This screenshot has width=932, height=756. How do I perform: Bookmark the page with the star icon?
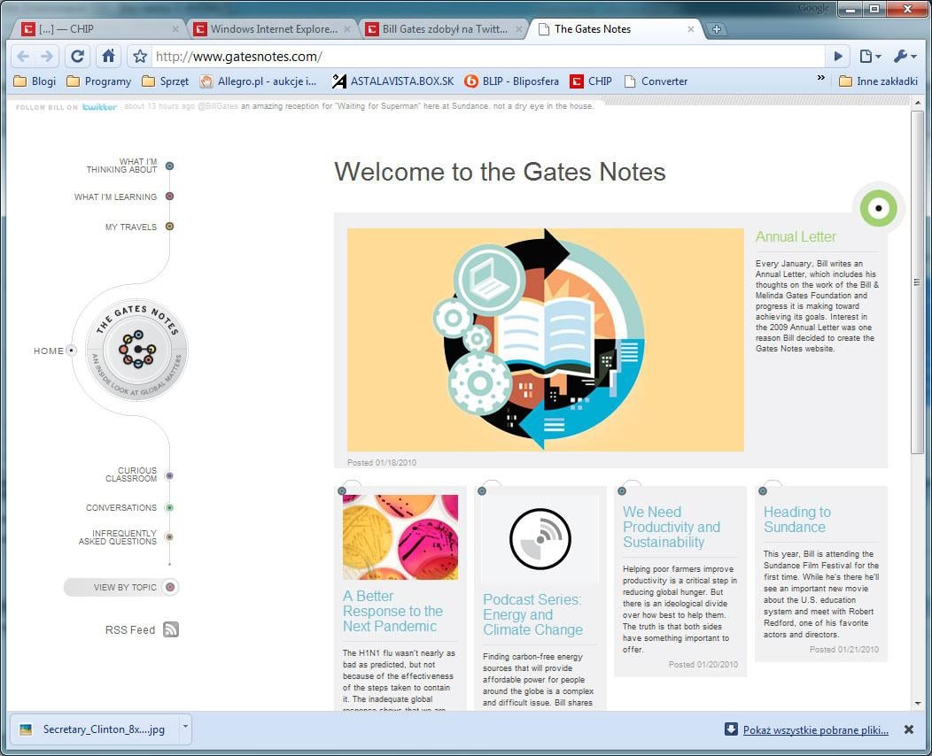[x=140, y=57]
